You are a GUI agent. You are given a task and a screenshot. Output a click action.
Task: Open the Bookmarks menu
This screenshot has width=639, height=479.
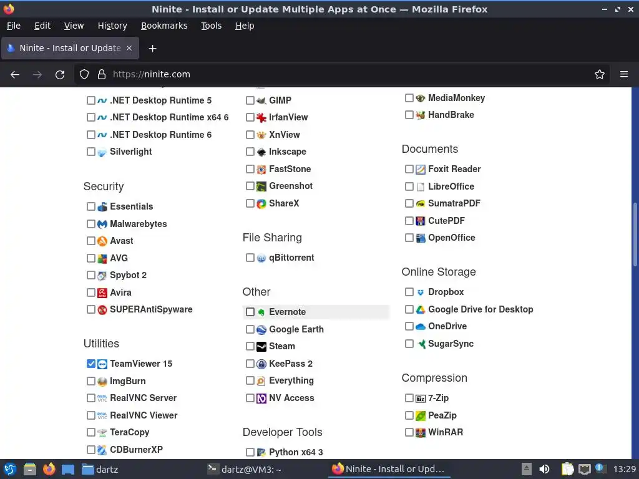(164, 26)
